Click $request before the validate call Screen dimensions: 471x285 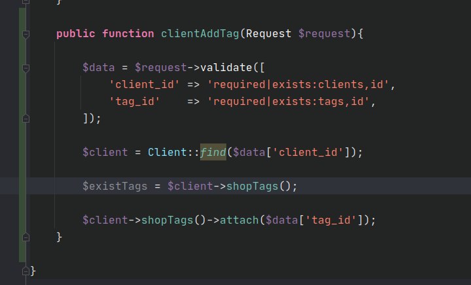[x=161, y=68]
